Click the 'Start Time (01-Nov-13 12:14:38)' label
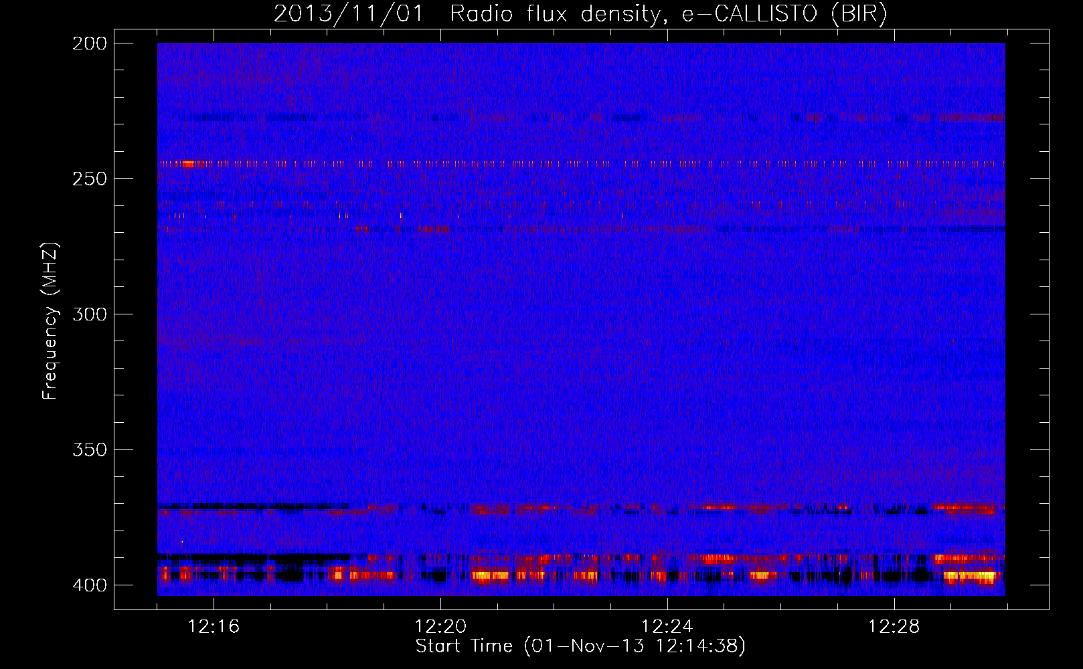This screenshot has height=669, width=1083. (580, 646)
